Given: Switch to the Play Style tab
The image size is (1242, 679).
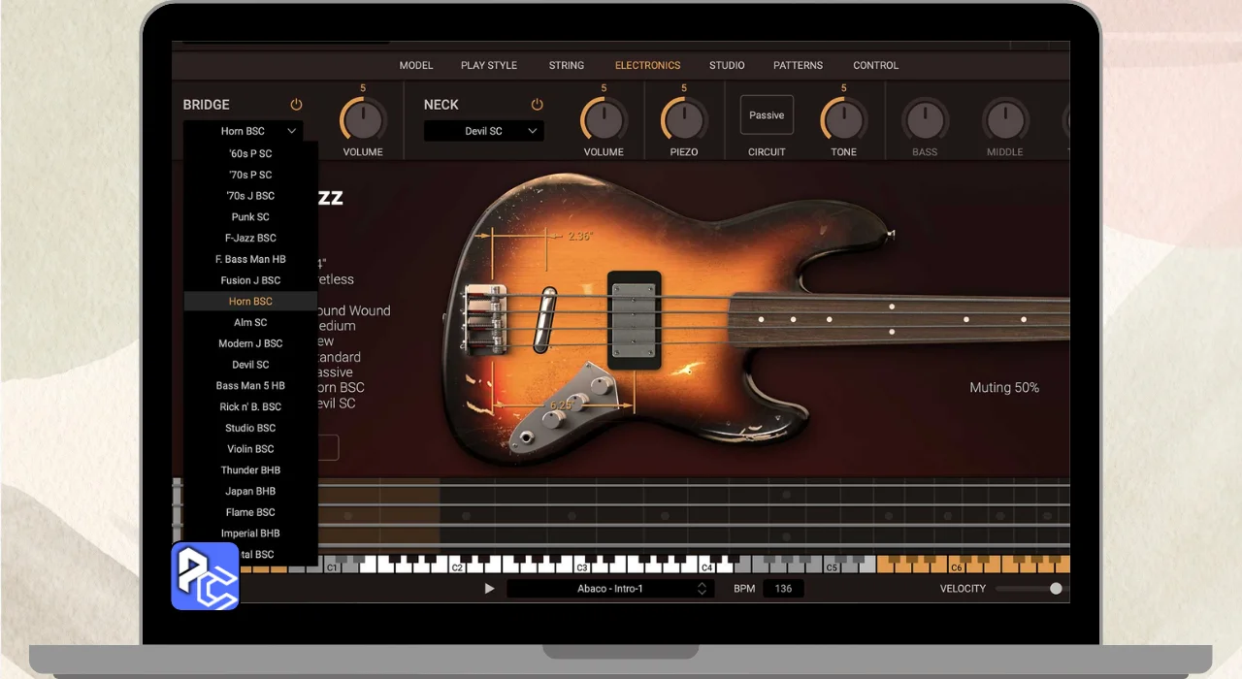Looking at the screenshot, I should pos(489,65).
